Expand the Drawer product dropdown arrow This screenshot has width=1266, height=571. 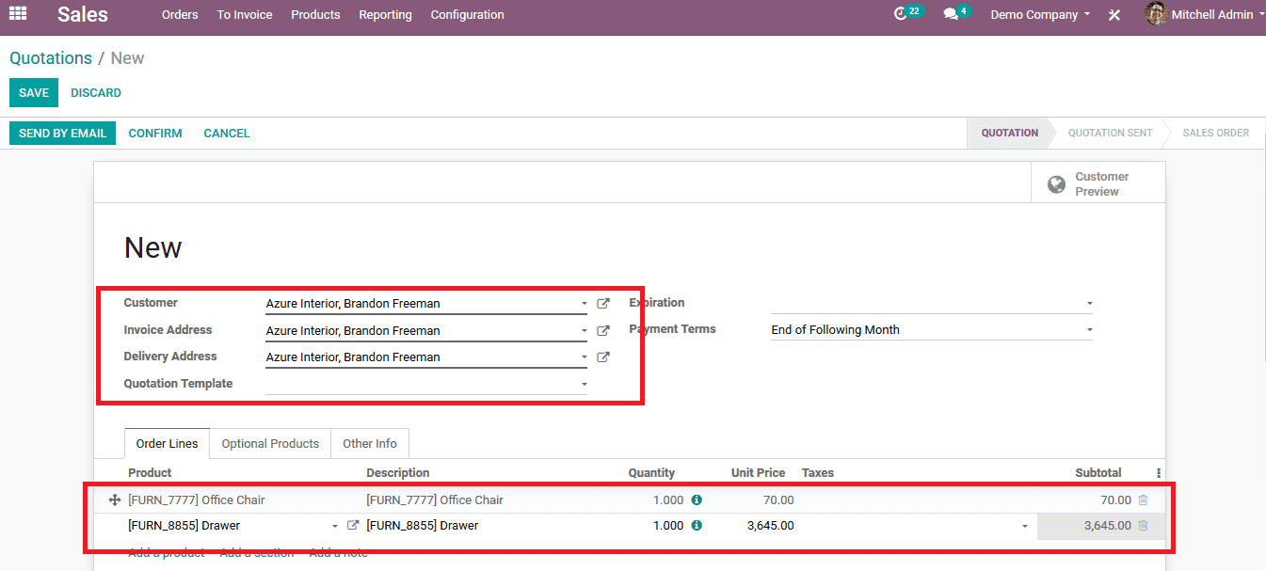[x=336, y=526]
